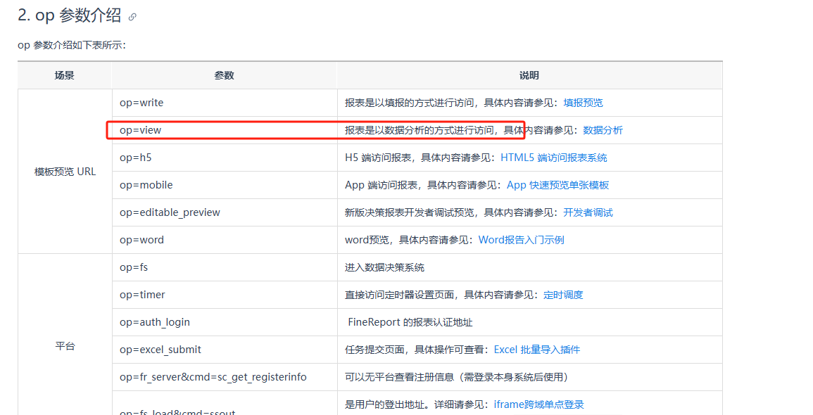The image size is (813, 415).
Task: Select the op=word parameter cell
Action: (225, 240)
